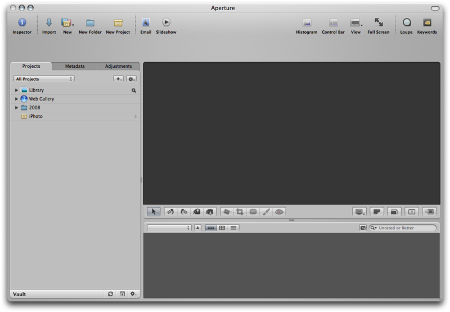Switch to the Projects tab

pyautogui.click(x=31, y=66)
